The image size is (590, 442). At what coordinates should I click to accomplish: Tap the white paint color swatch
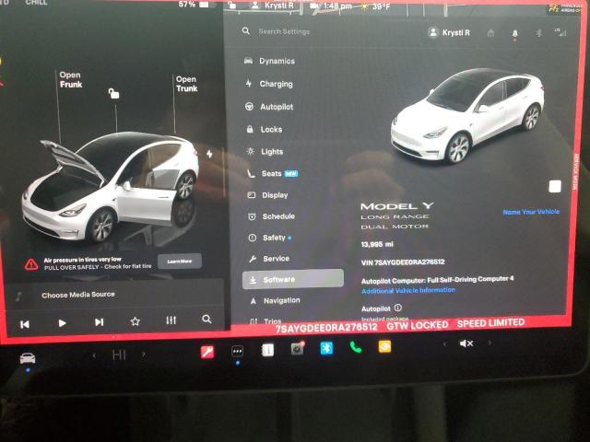click(x=555, y=186)
